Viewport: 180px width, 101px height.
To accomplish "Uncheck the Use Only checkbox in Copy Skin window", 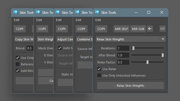I will (x=17, y=58).
